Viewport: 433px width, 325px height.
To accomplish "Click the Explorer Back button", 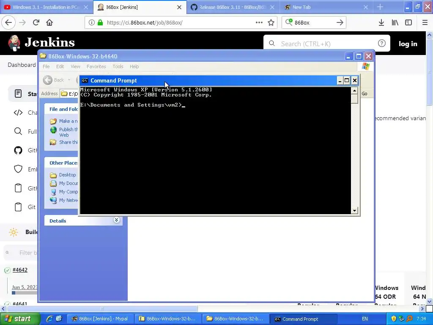I will pos(54,80).
